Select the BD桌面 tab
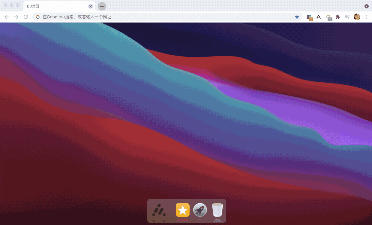The width and height of the screenshot is (372, 225). tap(59, 6)
